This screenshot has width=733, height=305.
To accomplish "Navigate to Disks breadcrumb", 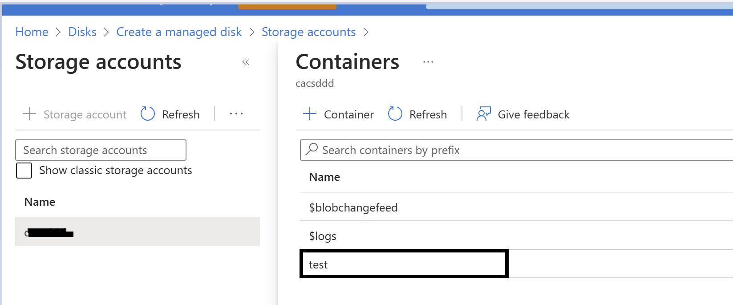I will click(82, 32).
